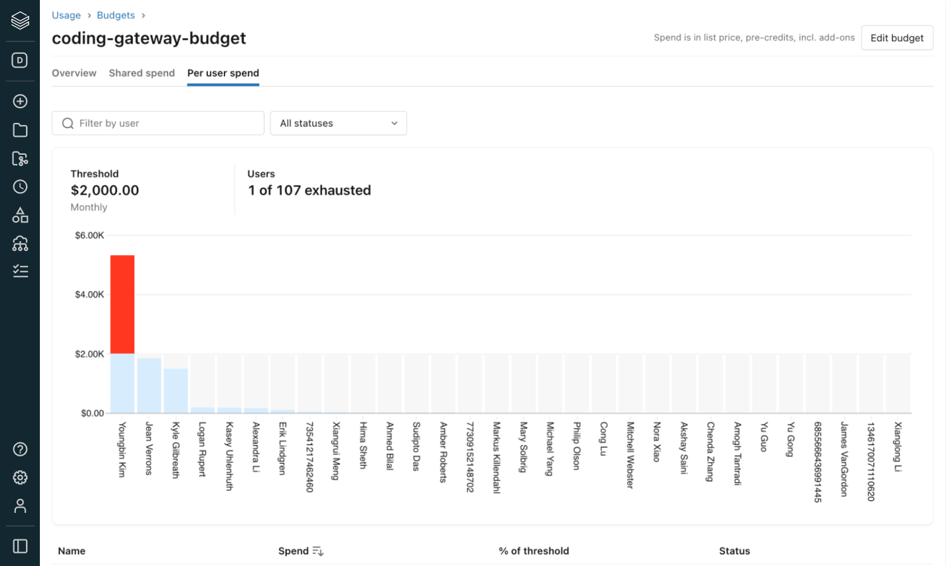Click the Amber Roberts axis label
The image size is (946, 566).
coord(443,452)
